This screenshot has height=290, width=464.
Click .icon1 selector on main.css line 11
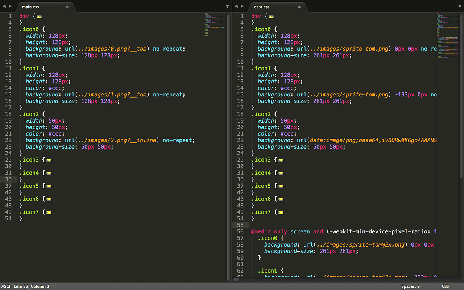(x=29, y=69)
